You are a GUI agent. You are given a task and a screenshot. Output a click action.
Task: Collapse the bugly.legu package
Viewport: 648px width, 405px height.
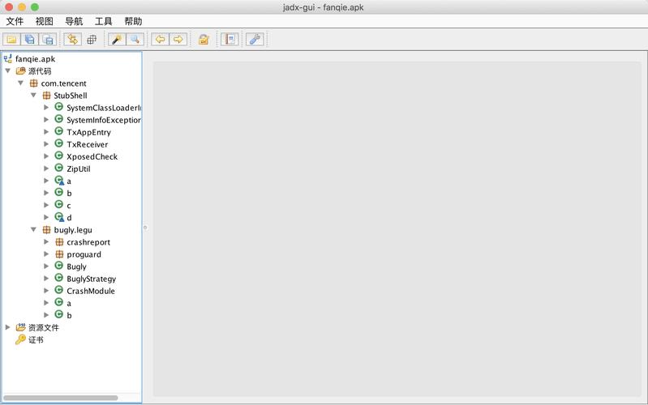[x=33, y=229]
